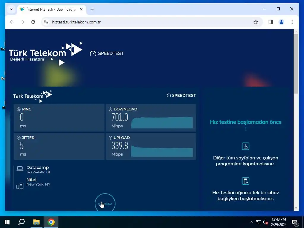This screenshot has height=228, width=304.
Task: Click the scrollbar down arrow
Action: [296, 208]
